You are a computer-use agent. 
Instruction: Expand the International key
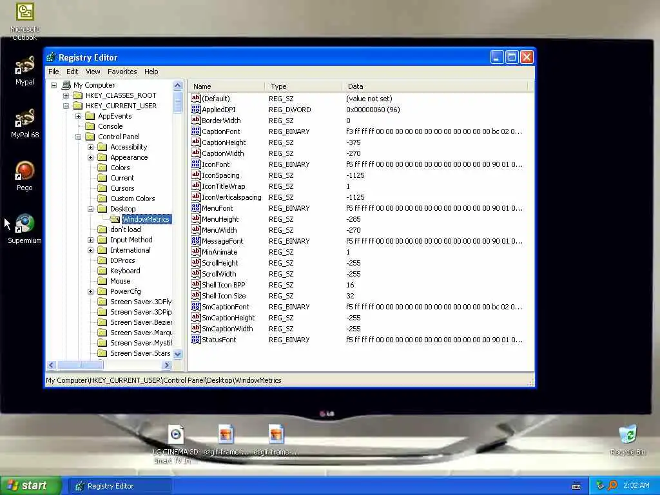coord(90,251)
